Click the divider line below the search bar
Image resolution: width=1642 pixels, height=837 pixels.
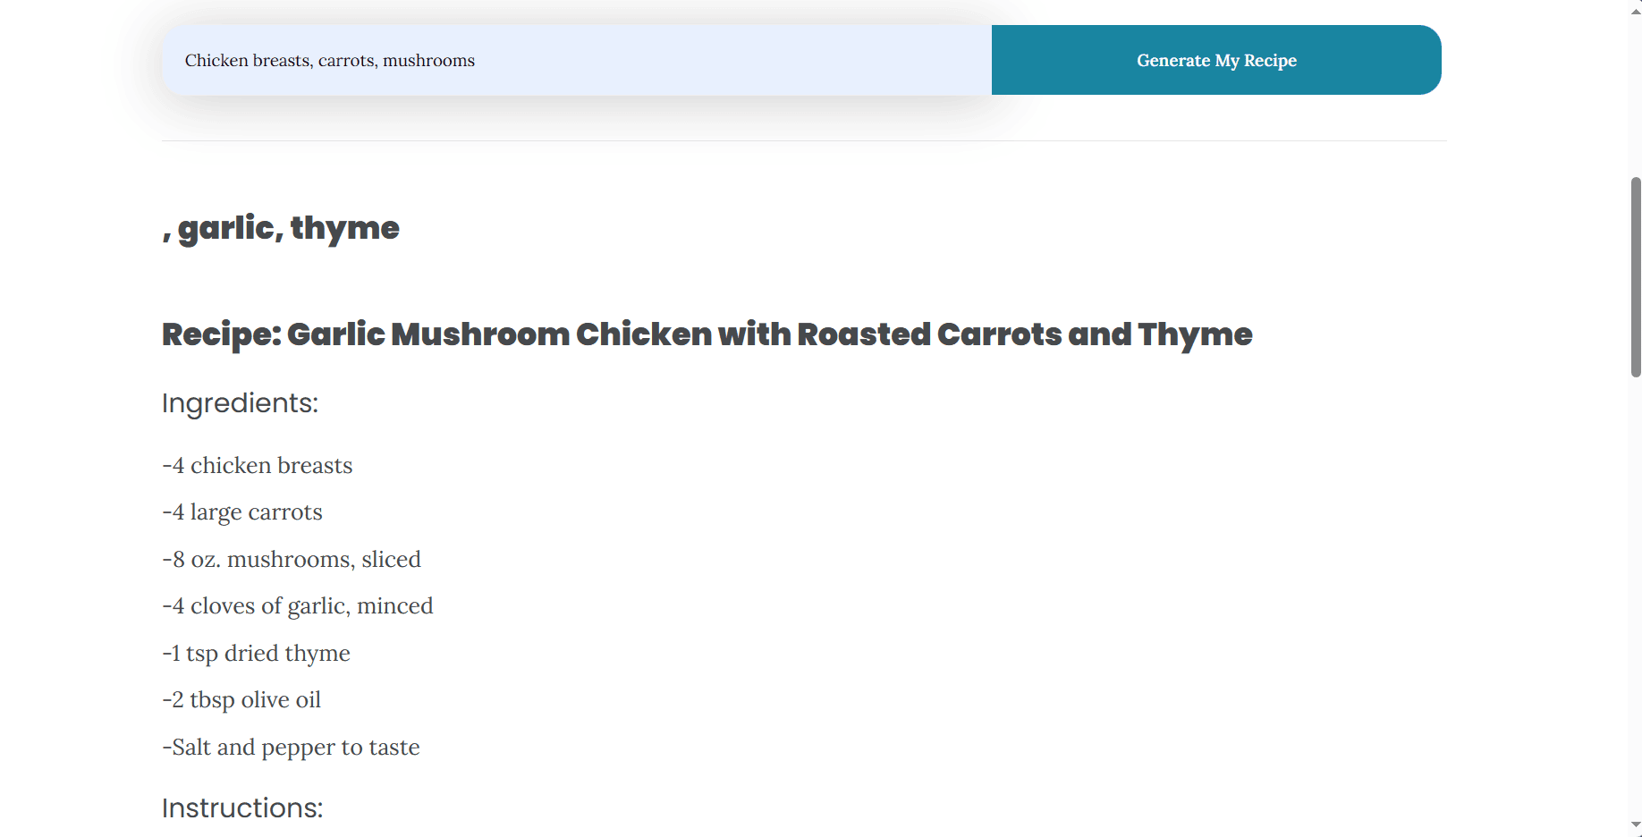coord(803,141)
